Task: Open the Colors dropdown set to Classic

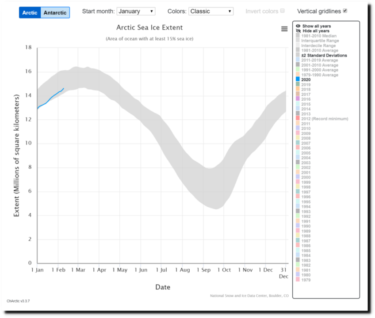Action: click(211, 11)
